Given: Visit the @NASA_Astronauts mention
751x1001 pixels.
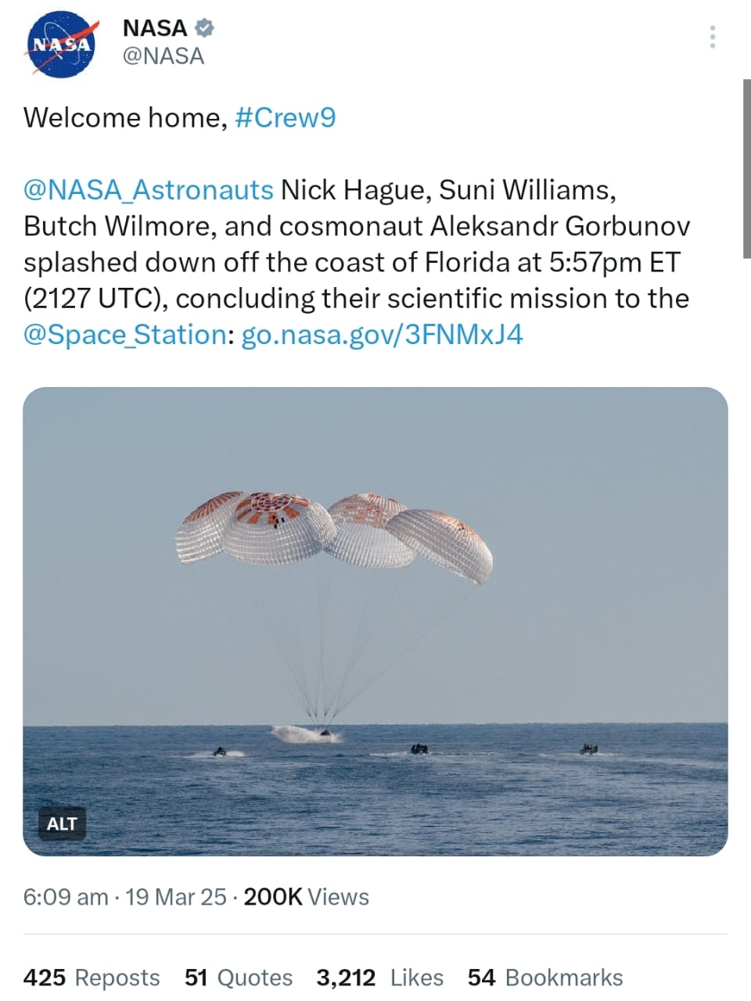Looking at the screenshot, I should point(149,190).
